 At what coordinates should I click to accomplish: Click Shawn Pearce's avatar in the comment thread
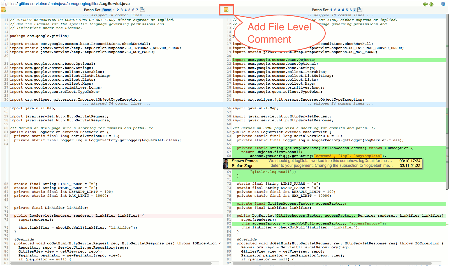click(226, 161)
